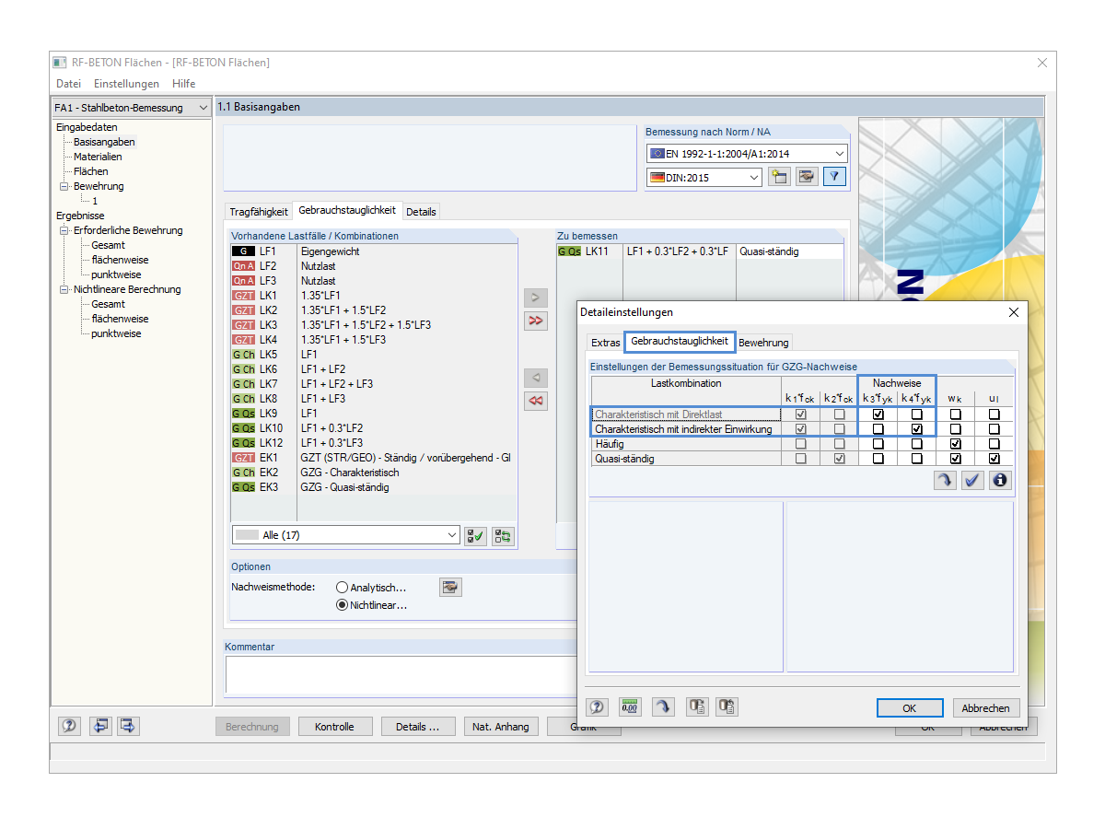The width and height of the screenshot is (1105, 829).
Task: Switch to the Tragfähigkeit tab
Action: tap(258, 212)
